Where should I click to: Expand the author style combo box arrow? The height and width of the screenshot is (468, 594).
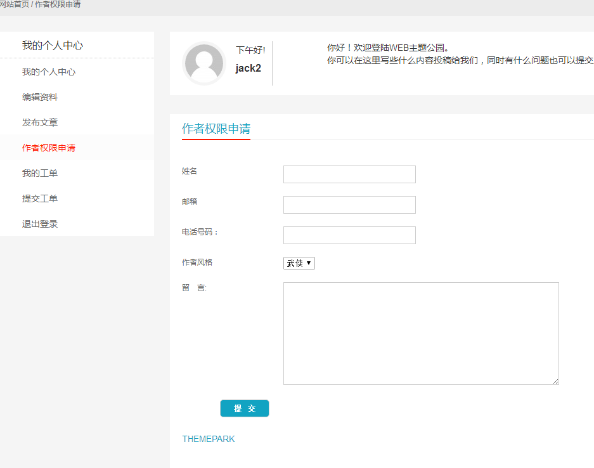(309, 263)
